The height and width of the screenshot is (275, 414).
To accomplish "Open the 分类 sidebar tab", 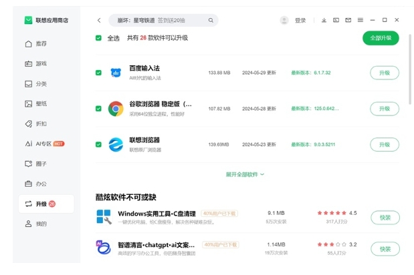I will pos(46,83).
